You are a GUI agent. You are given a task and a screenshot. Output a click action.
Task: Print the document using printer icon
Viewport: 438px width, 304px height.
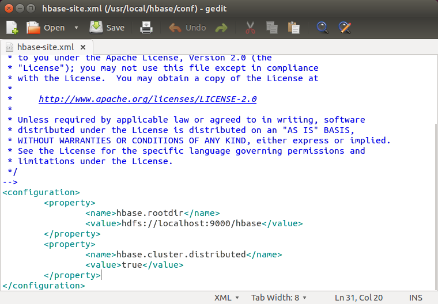(x=146, y=28)
